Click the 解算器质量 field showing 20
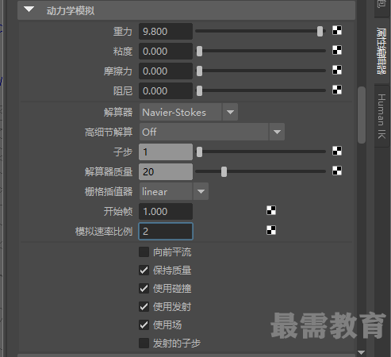391x357 pixels. point(166,172)
